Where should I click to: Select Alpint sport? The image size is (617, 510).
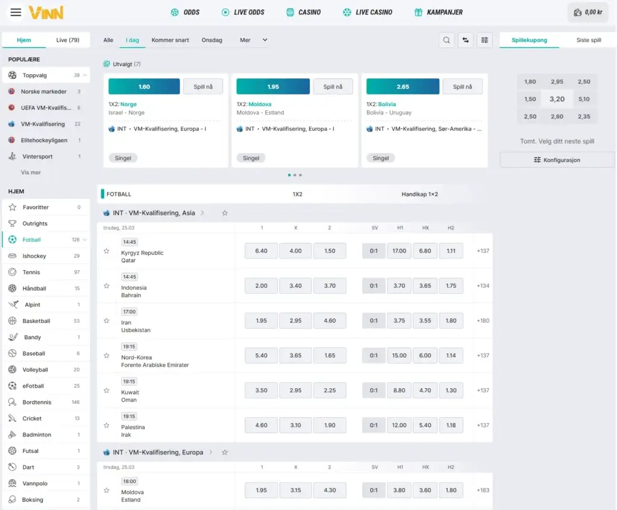coord(46,305)
